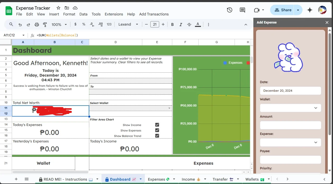Toggle the Show Income checkbox
333x184 pixels.
(157, 125)
